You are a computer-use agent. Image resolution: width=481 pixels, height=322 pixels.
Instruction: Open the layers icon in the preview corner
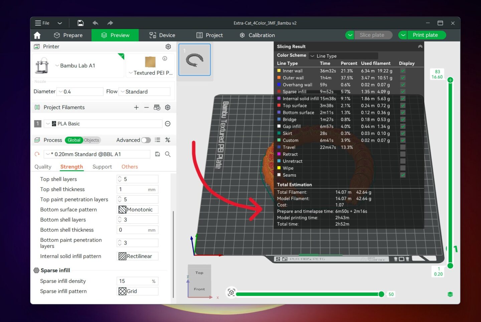point(450,294)
